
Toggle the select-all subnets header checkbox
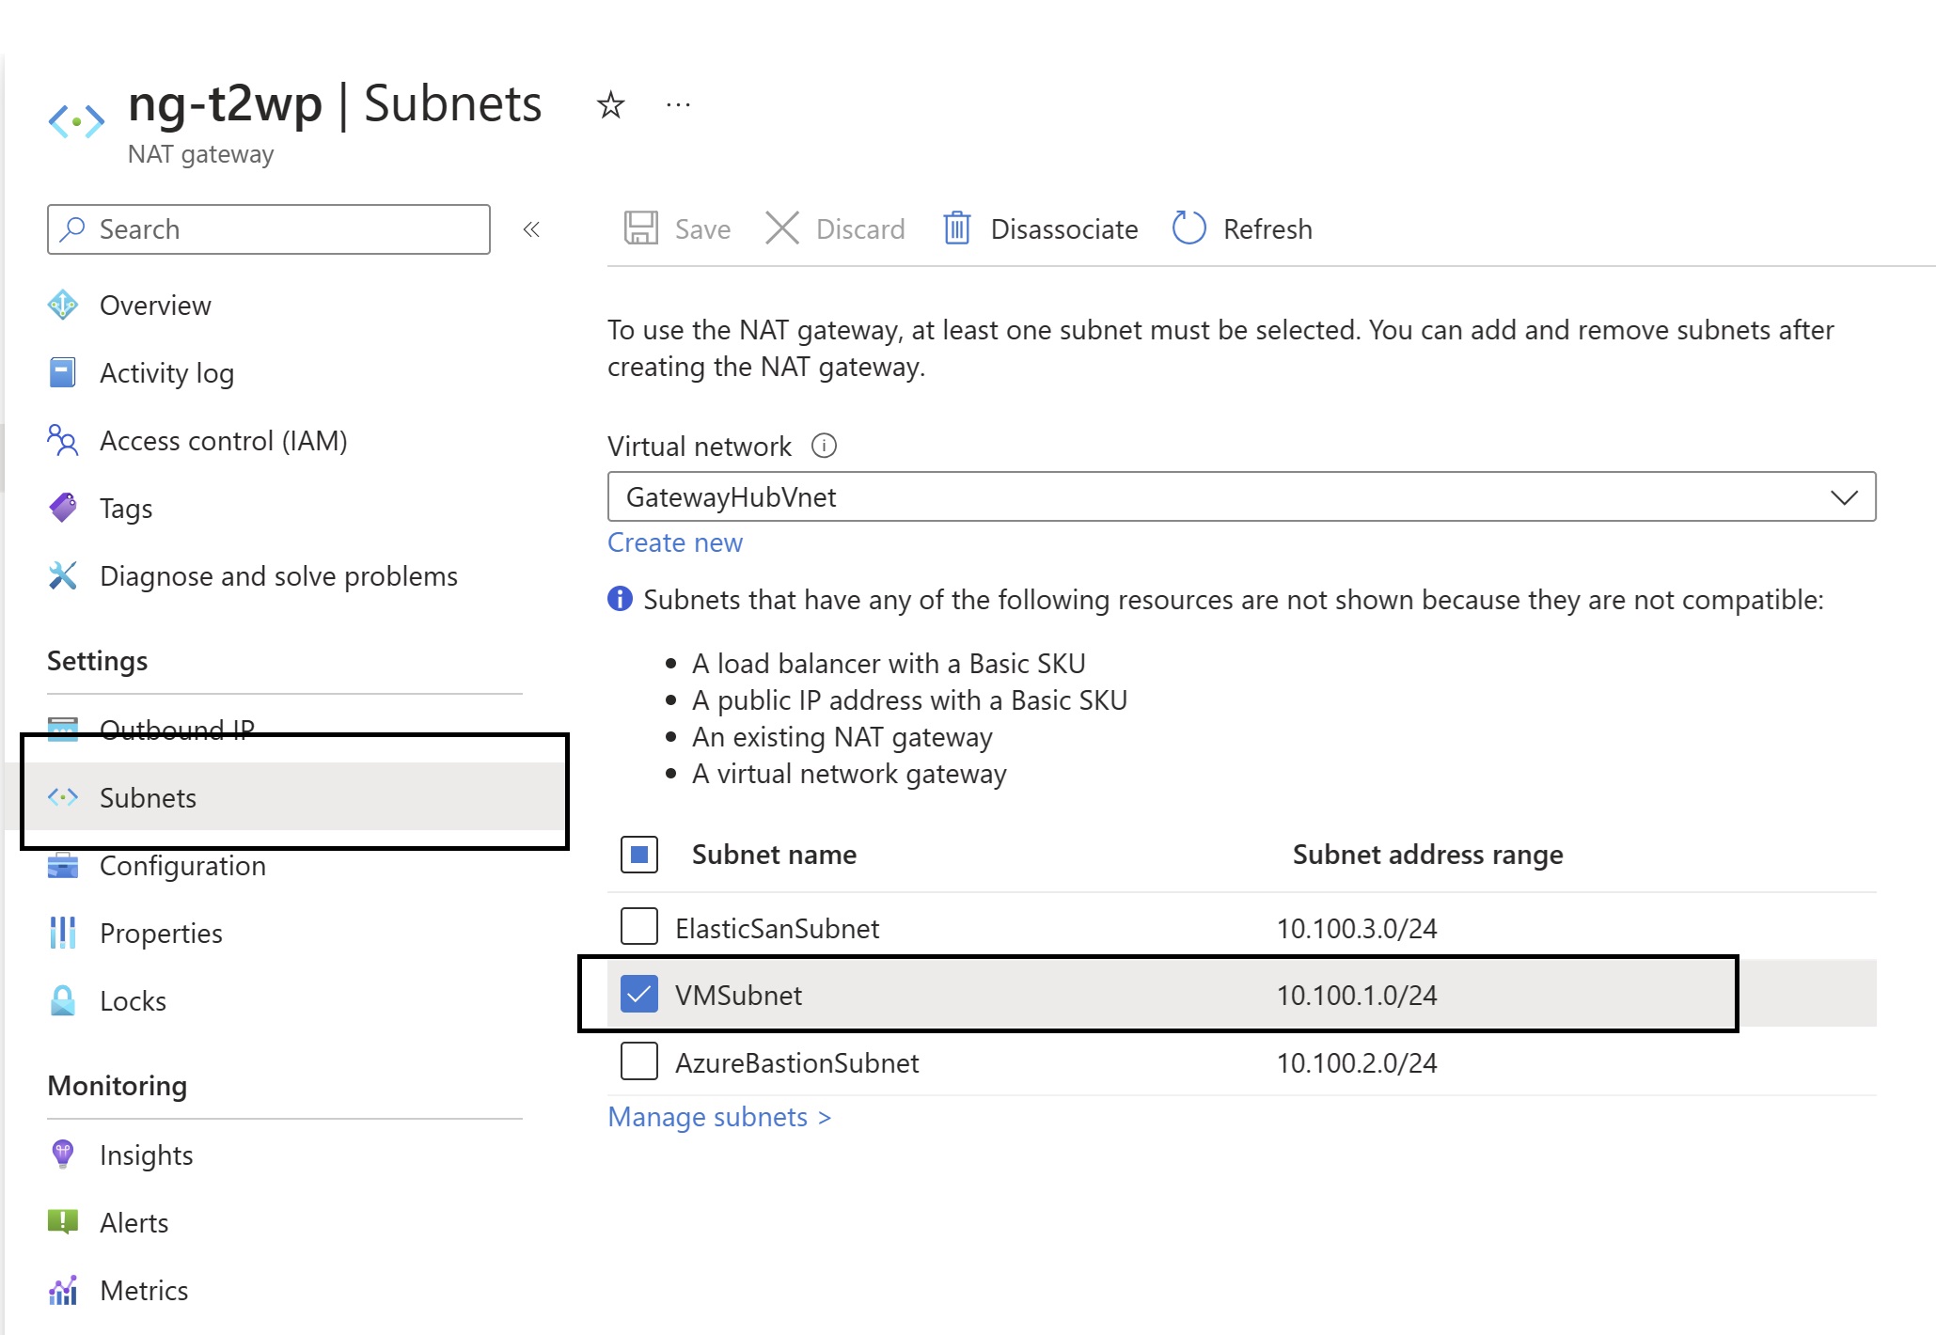(x=639, y=855)
